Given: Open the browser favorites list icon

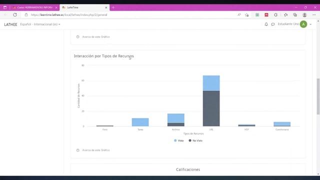Looking at the screenshot, I should pos(285,15).
